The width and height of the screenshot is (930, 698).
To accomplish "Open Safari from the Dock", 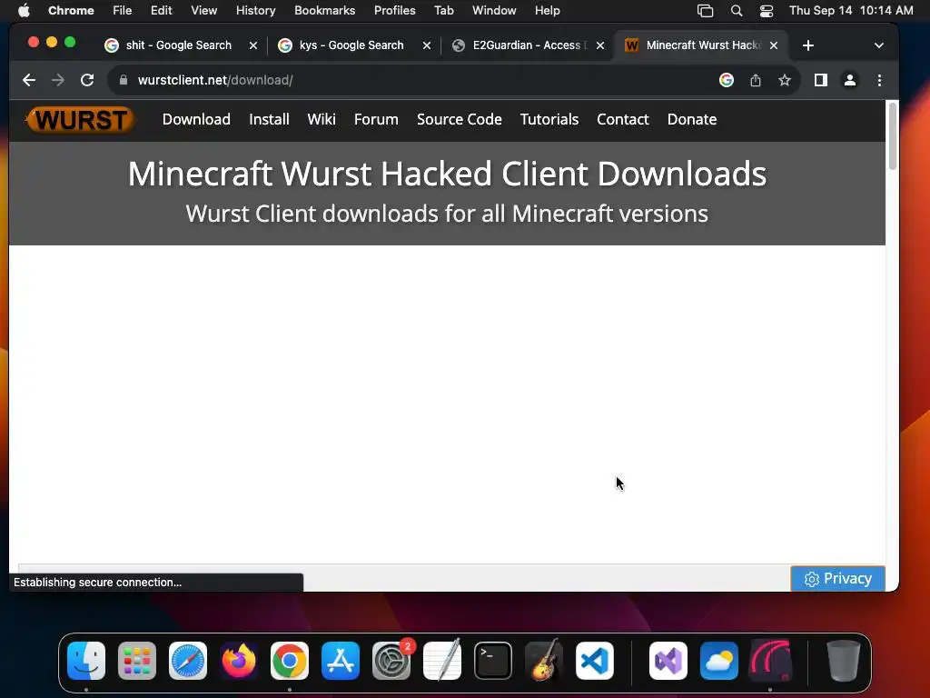I will click(188, 661).
